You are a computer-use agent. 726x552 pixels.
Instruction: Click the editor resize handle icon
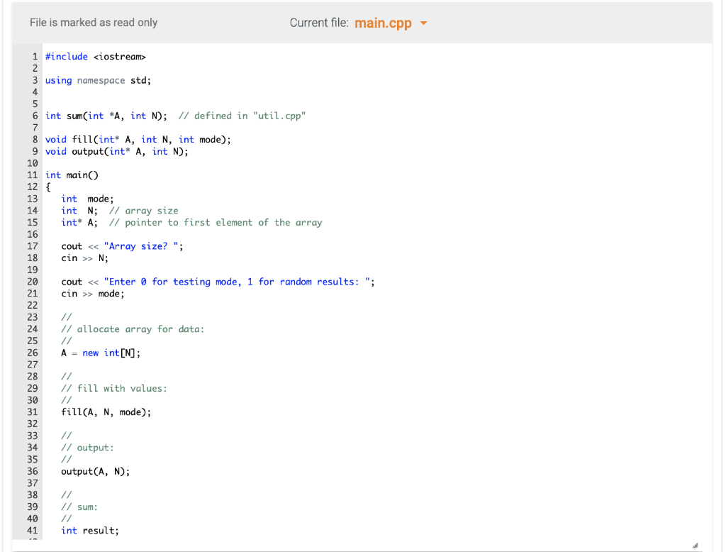coord(695,546)
